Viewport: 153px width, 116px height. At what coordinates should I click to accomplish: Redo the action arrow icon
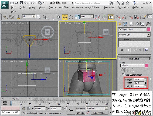[33, 3]
